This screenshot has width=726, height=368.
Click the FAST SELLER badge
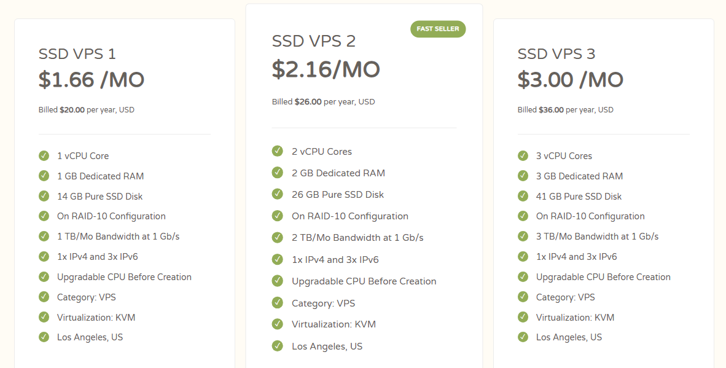[438, 29]
